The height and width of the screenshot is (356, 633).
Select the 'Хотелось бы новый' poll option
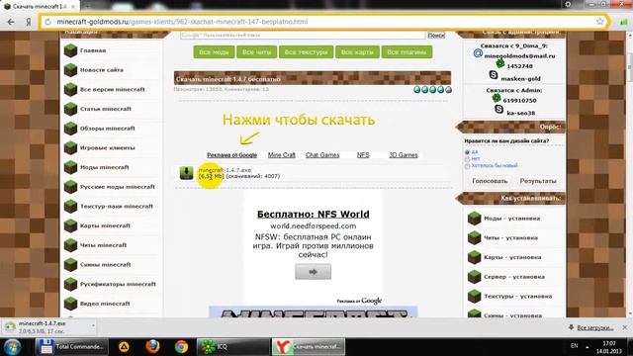point(467,166)
